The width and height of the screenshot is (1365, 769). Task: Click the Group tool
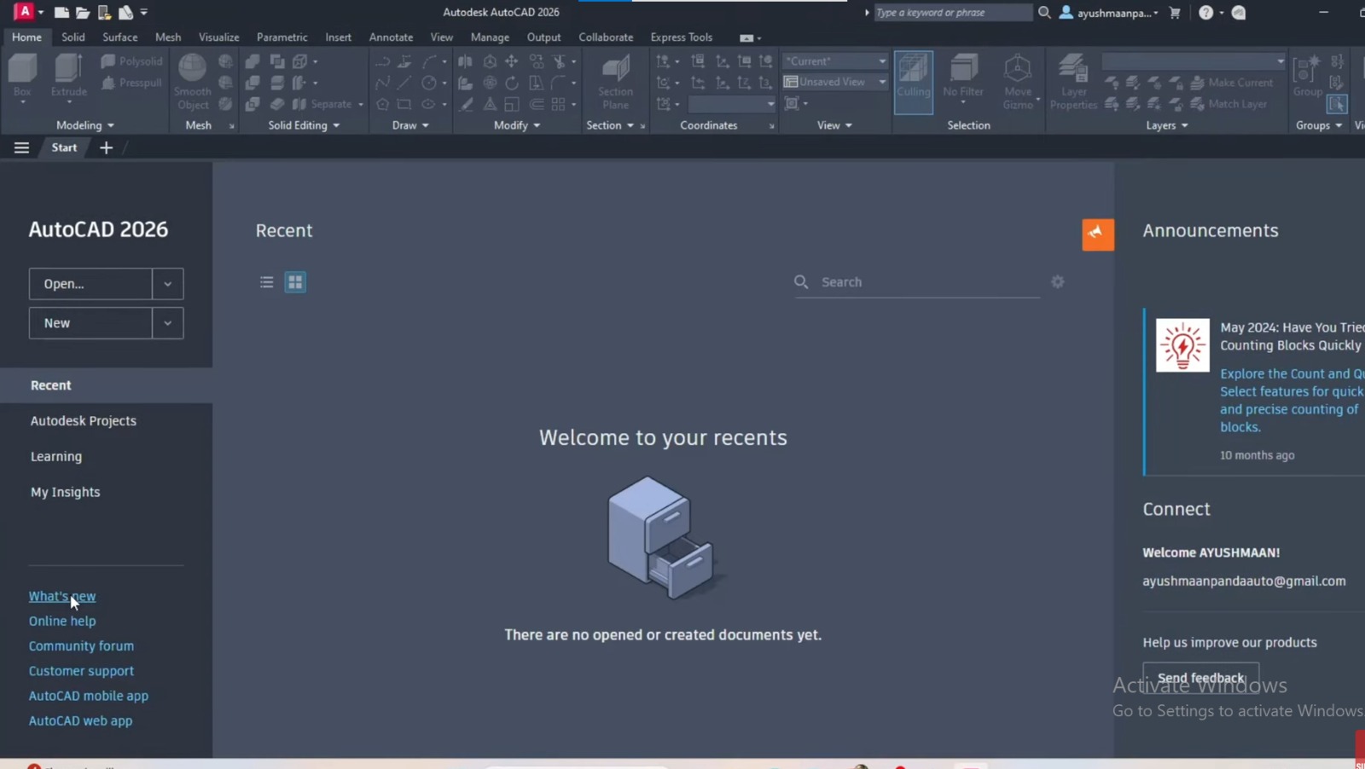pyautogui.click(x=1307, y=77)
